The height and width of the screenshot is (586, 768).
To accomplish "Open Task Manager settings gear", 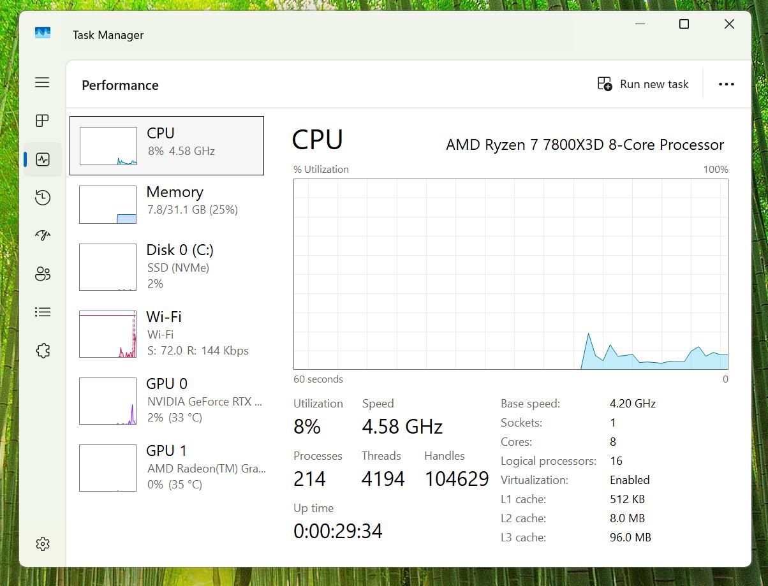I will (43, 544).
